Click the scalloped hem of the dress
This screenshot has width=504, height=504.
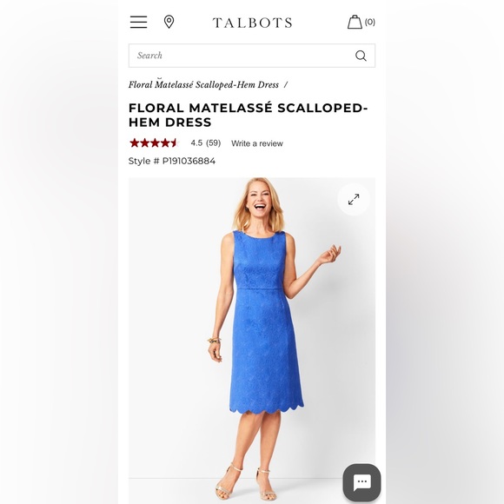click(x=267, y=408)
